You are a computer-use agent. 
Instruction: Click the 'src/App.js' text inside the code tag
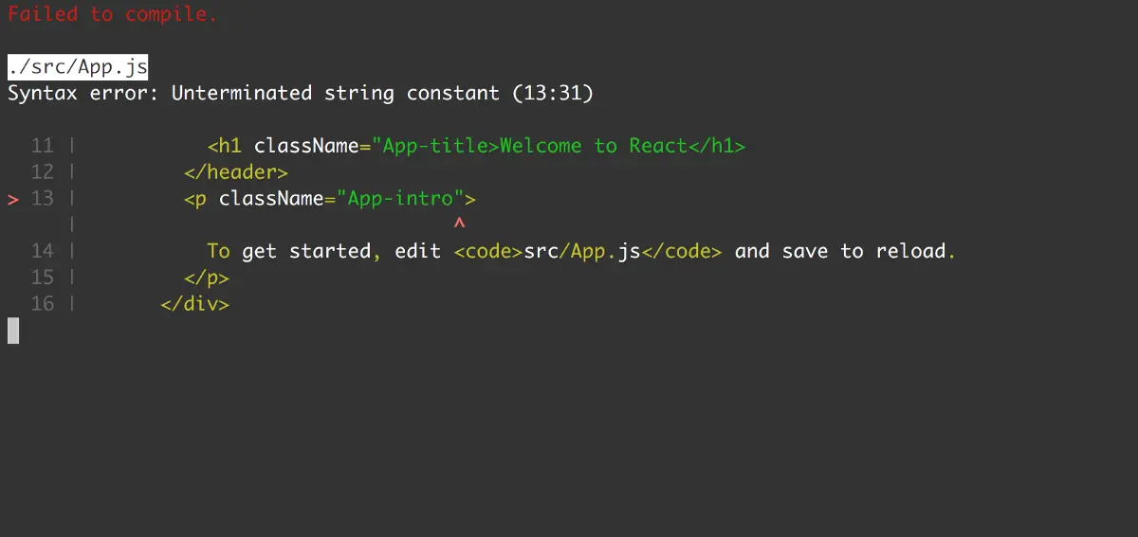click(582, 251)
